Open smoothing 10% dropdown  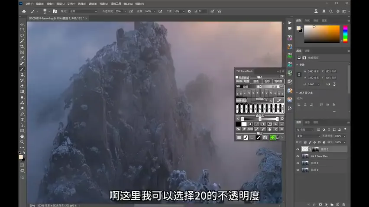(x=184, y=11)
